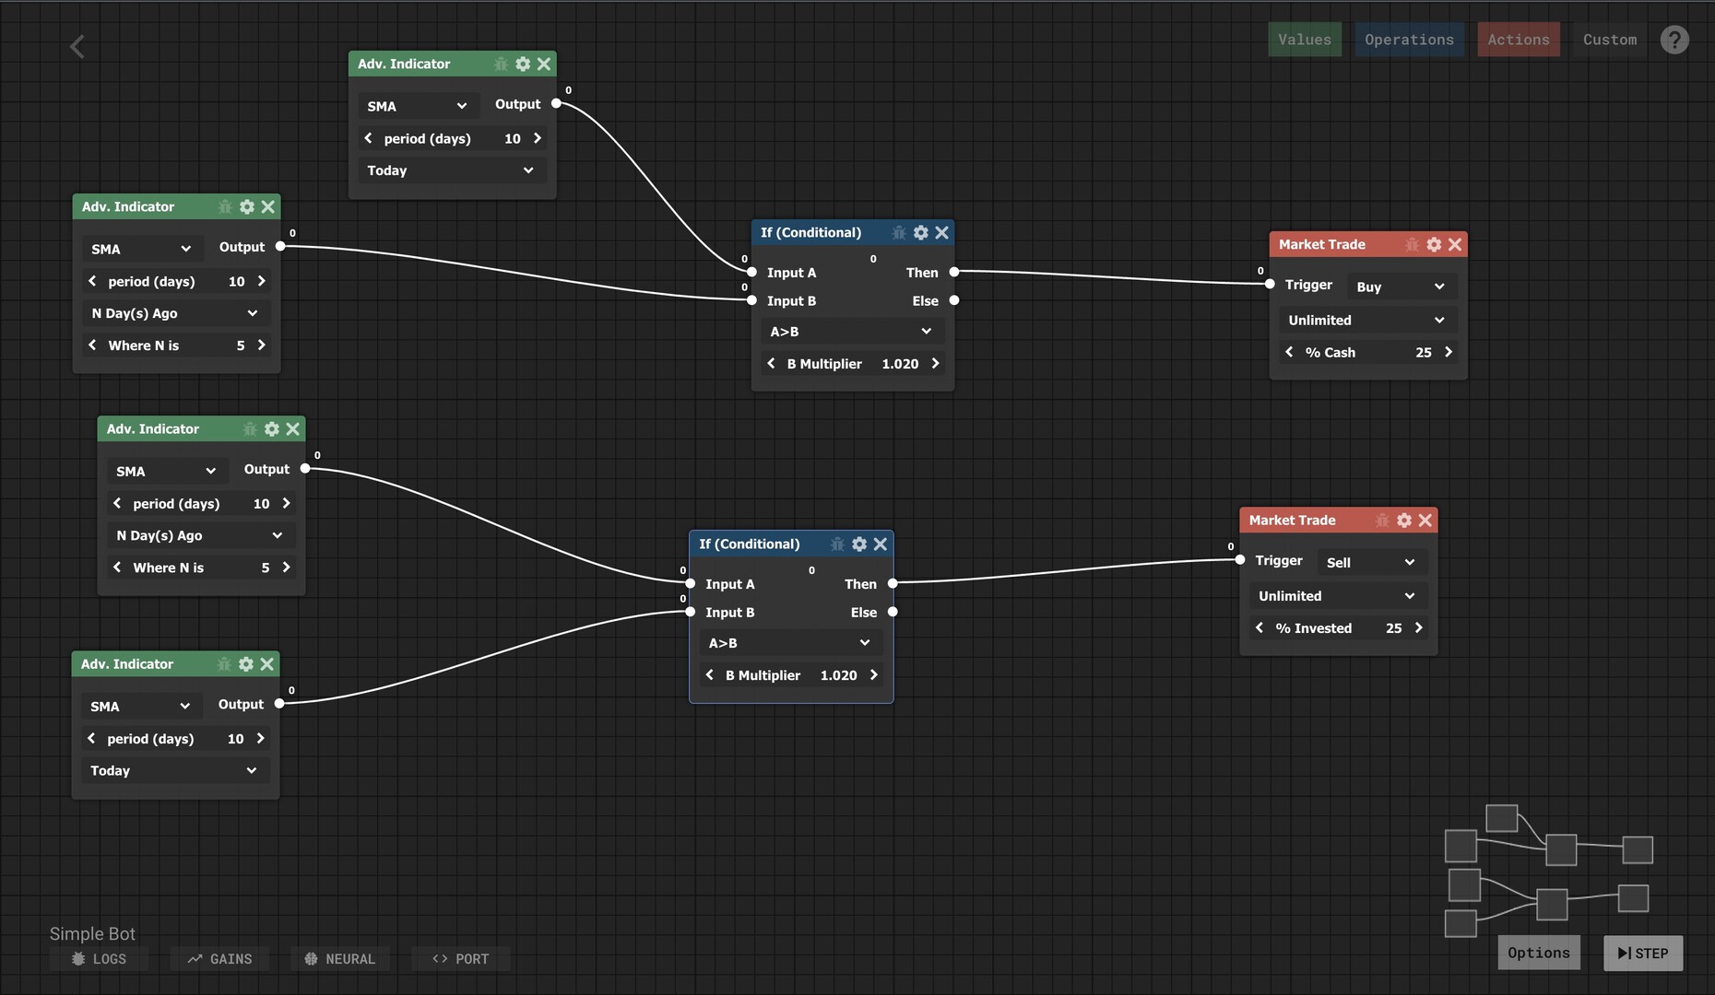Open the PORT code panel

pos(459,958)
